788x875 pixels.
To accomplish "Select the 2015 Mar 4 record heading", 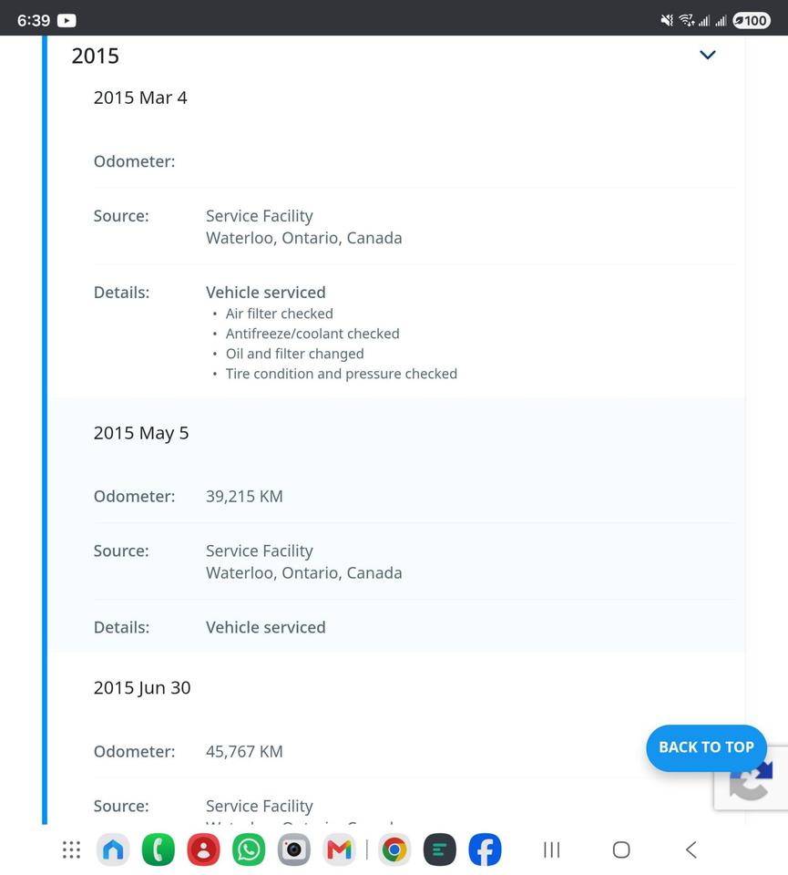I will click(x=140, y=98).
